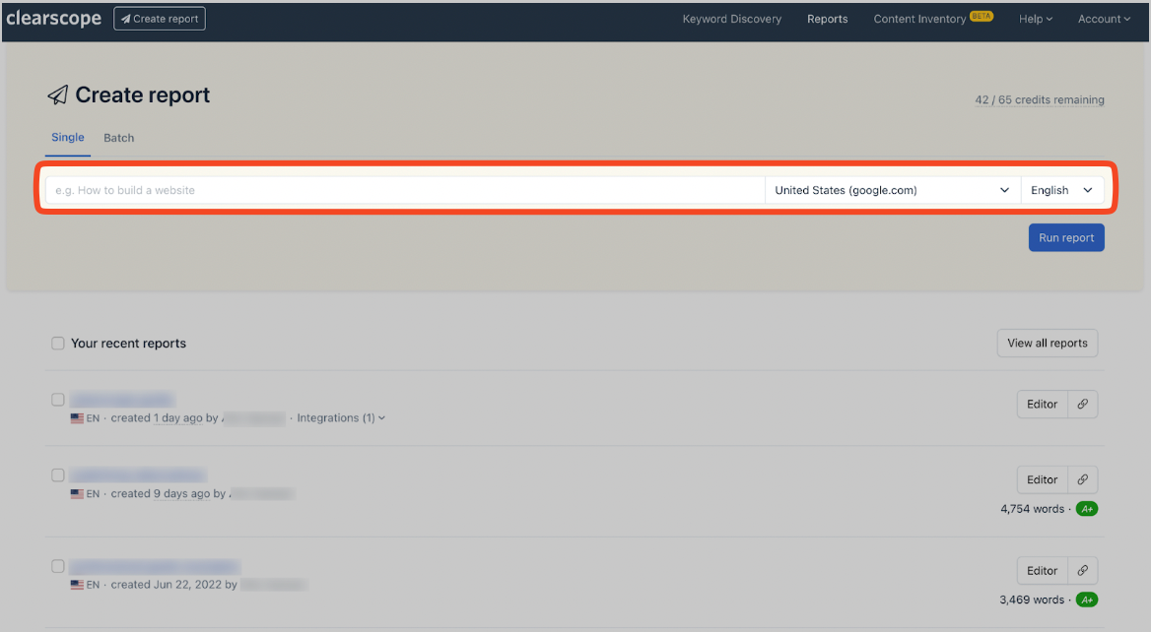Open Editor for report created 1 day ago

[1042, 404]
